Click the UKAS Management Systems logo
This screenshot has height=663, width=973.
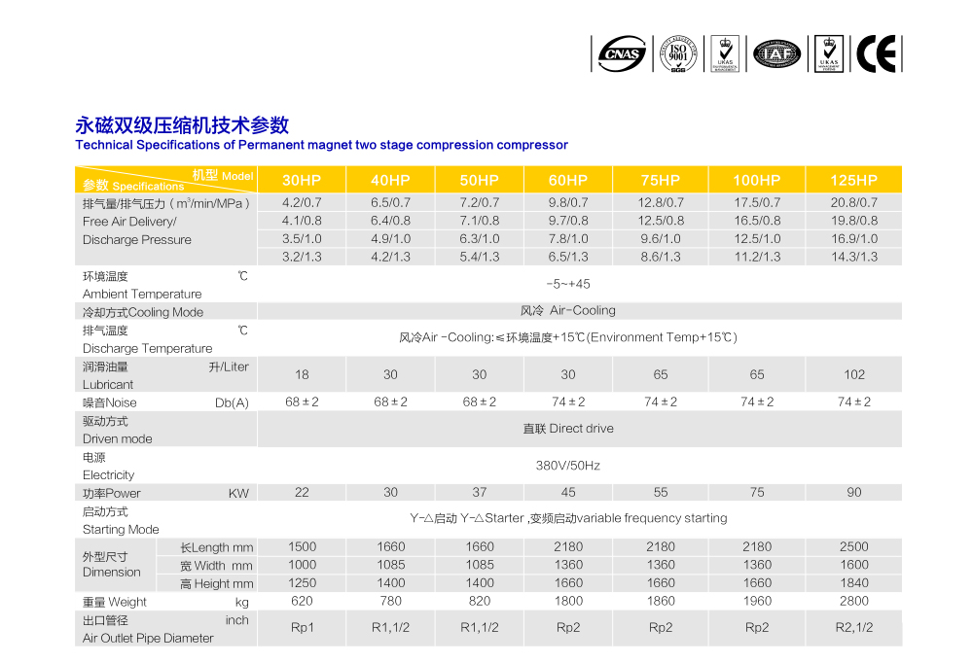pos(829,53)
